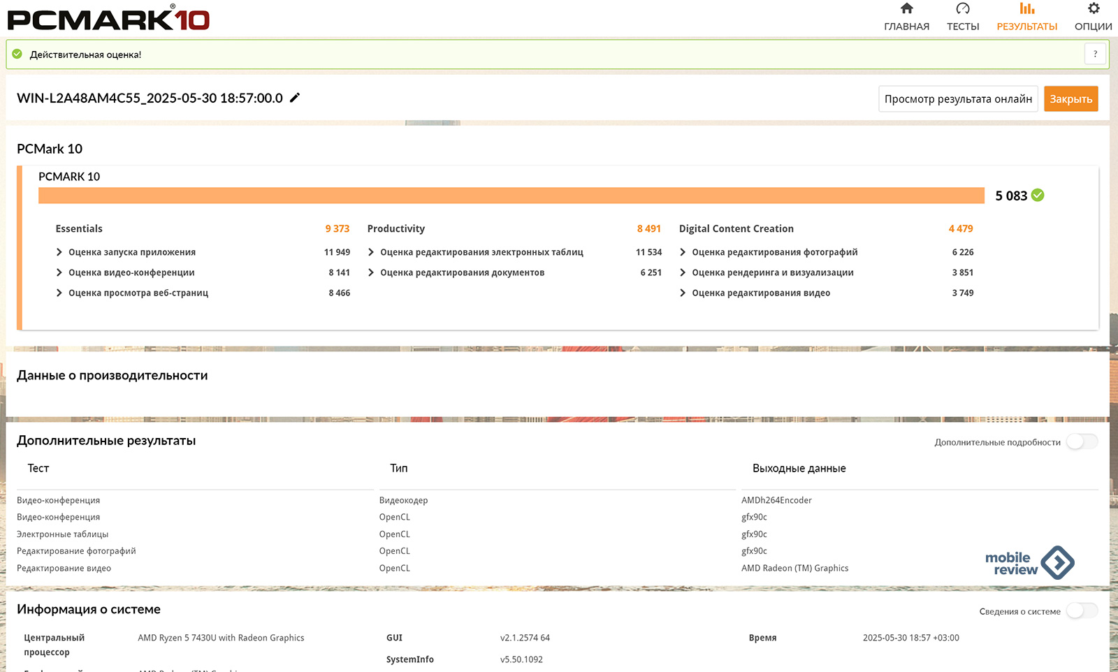Click the Тип column header

(x=398, y=468)
